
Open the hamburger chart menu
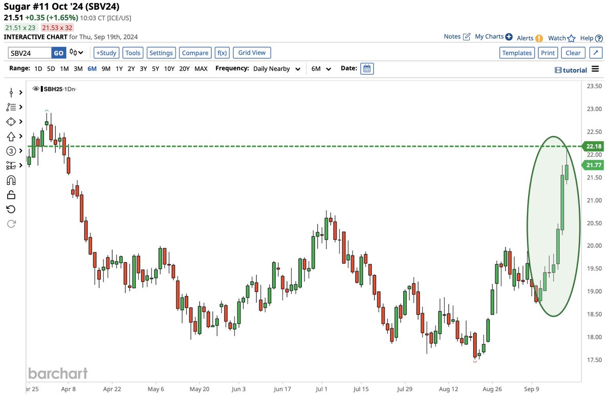[595, 69]
